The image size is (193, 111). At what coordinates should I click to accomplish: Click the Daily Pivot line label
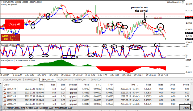[158, 34]
